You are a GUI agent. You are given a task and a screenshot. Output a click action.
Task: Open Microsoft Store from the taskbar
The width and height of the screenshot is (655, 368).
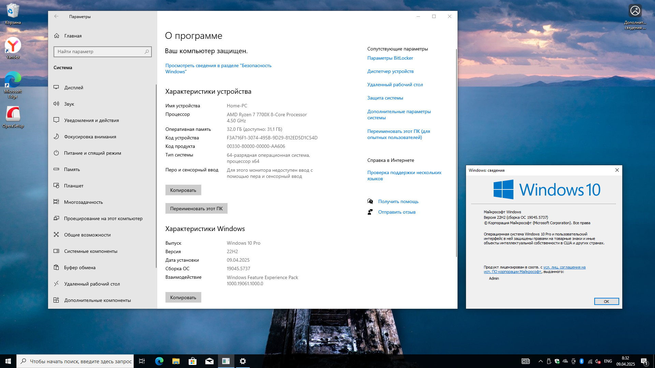pyautogui.click(x=192, y=361)
